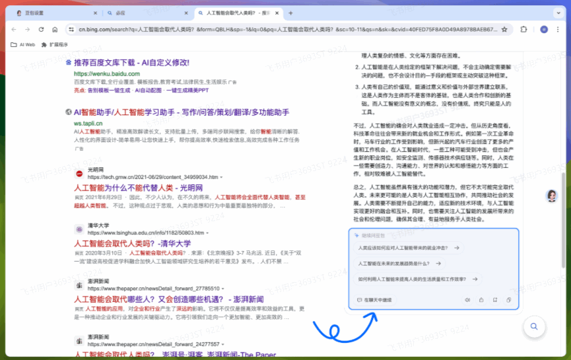The height and width of the screenshot is (360, 571).
Task: Copy the AI answer with copy icon
Action: [x=508, y=300]
